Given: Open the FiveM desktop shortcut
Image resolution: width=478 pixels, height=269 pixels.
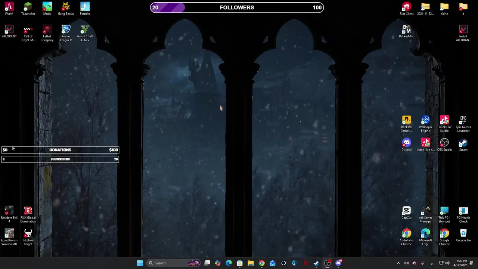Looking at the screenshot, I should 9,9.
